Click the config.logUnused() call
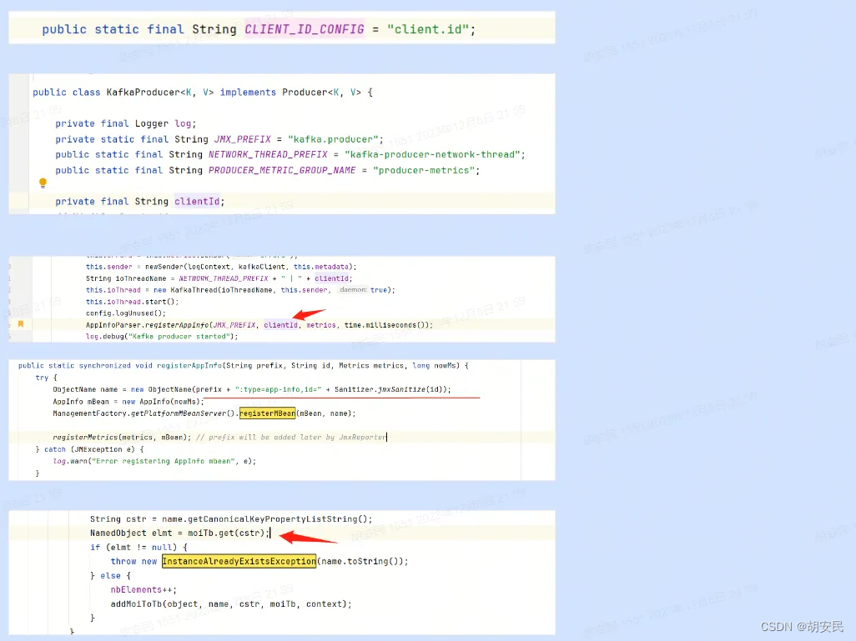 125,313
